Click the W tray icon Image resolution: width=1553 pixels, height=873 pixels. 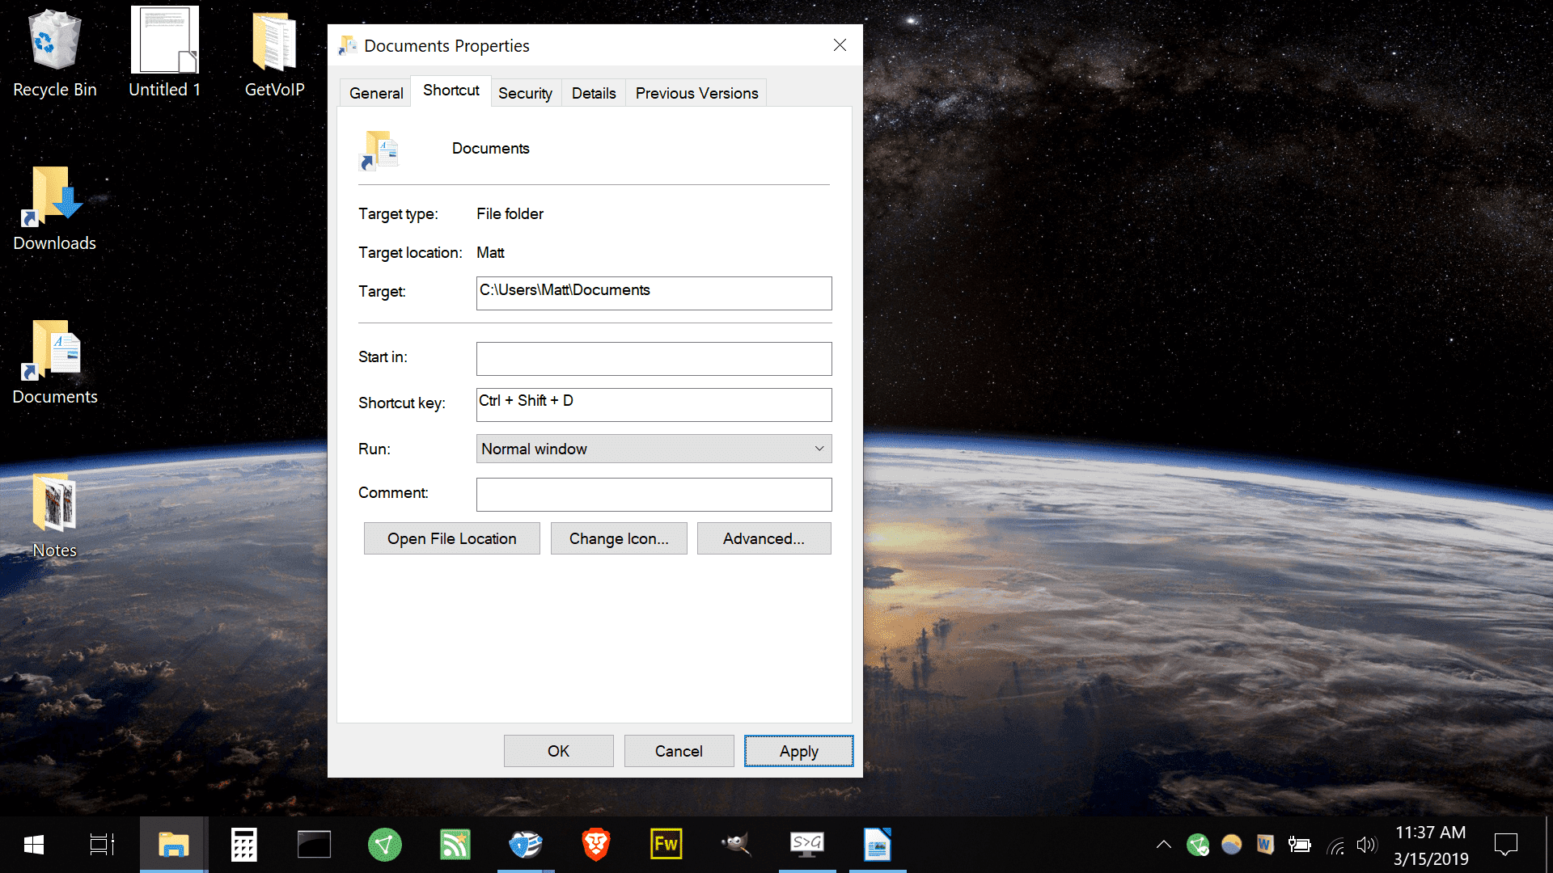[1265, 845]
